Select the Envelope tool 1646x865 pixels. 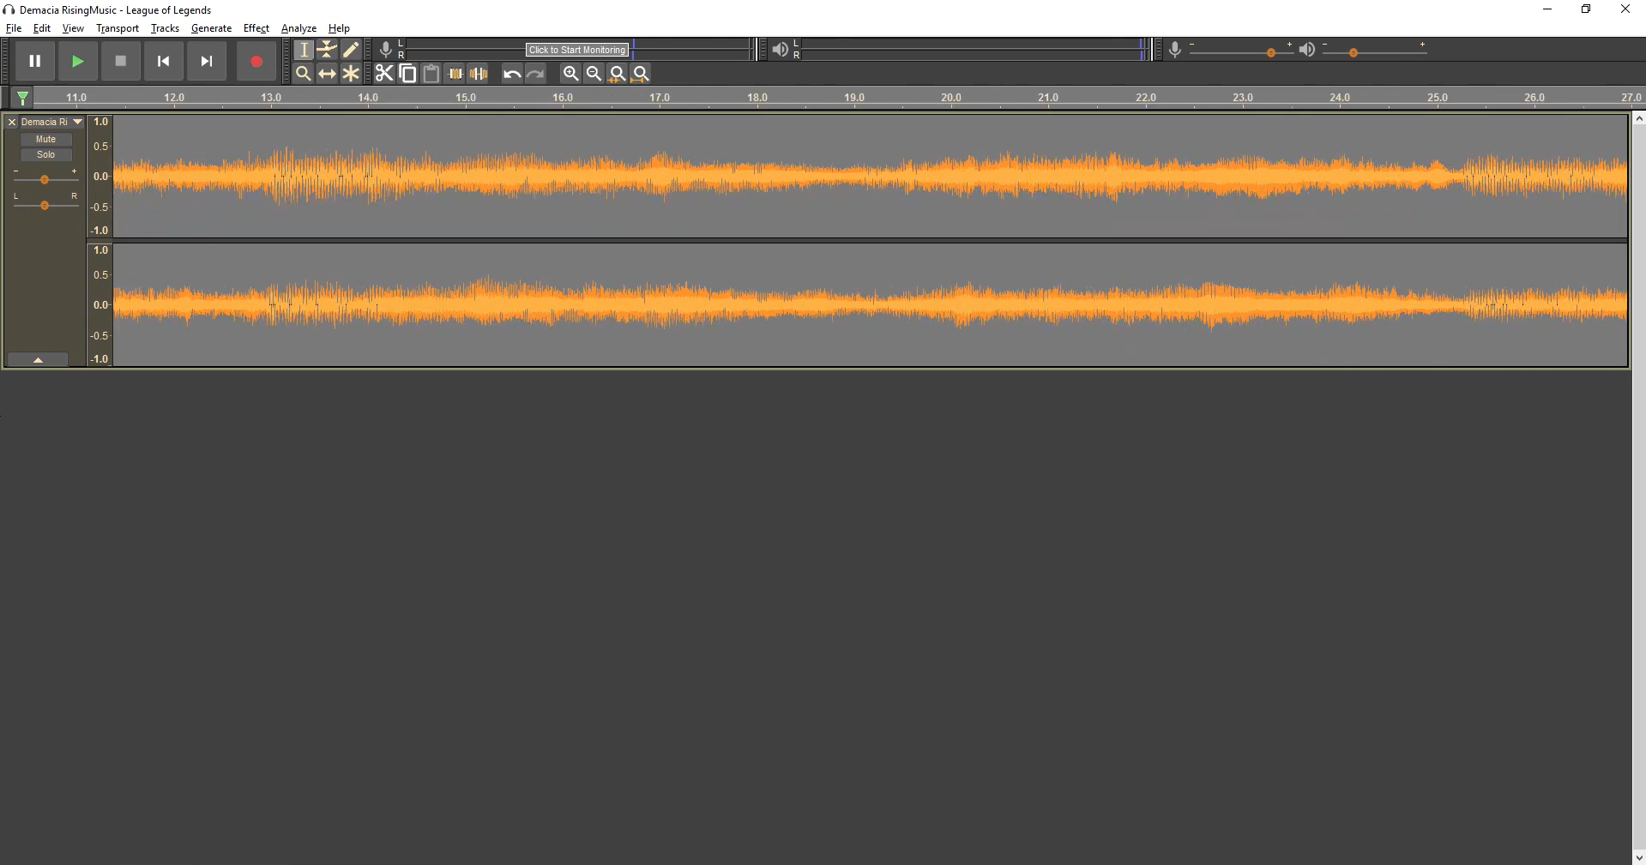(327, 50)
